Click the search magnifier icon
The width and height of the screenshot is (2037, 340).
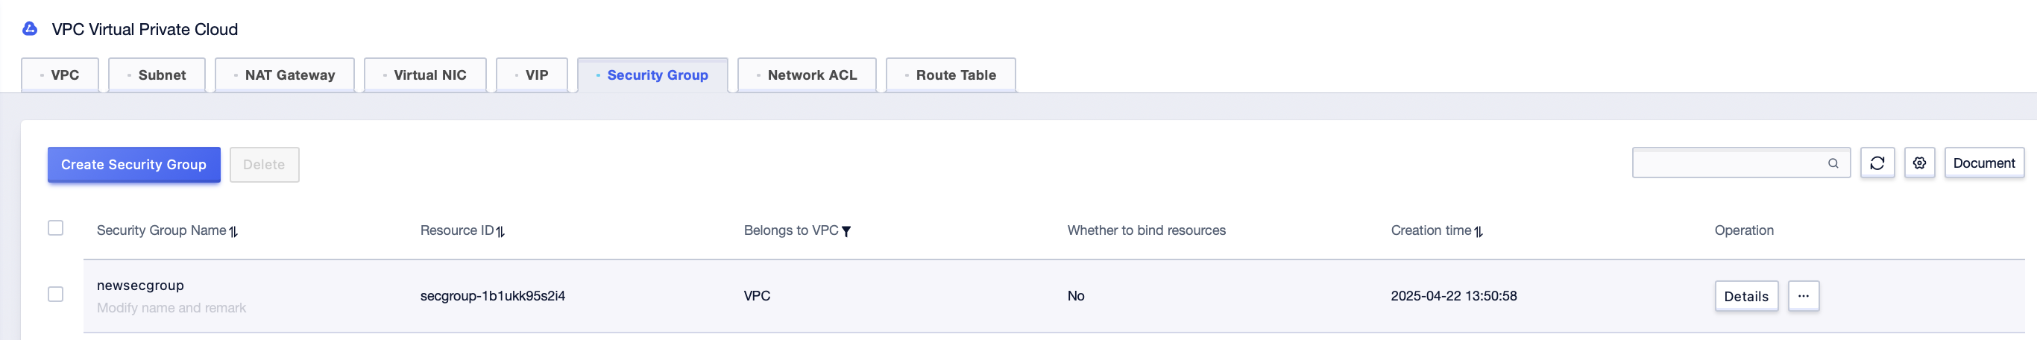(1833, 164)
